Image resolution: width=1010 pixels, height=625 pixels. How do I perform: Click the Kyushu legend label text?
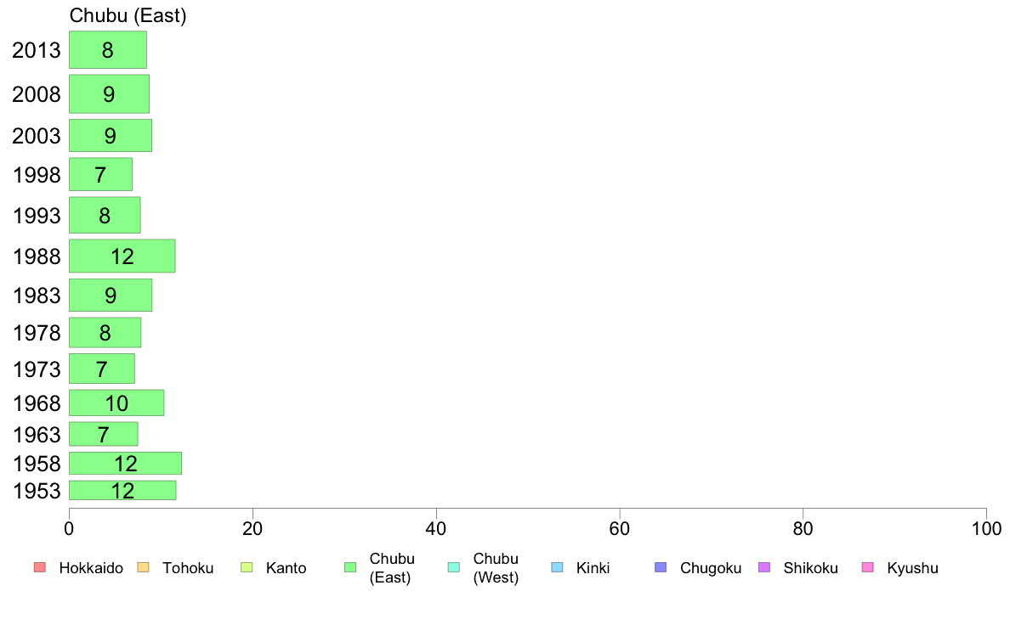click(x=912, y=568)
